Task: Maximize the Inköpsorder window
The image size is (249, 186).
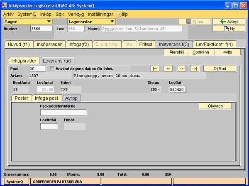Action: (236, 6)
